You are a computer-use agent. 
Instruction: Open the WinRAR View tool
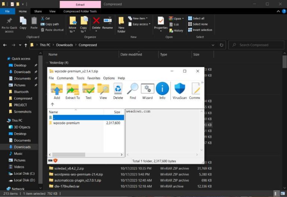pos(103,91)
